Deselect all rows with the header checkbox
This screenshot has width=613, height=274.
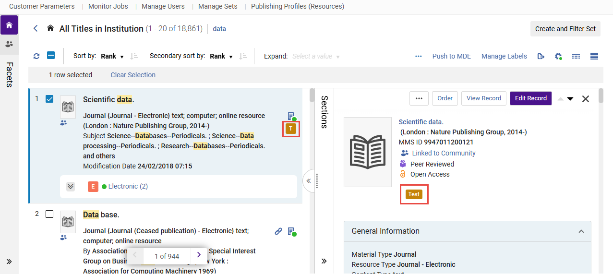coord(51,56)
